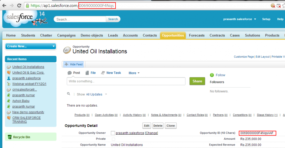285x148 pixels.
Task: Click icon next to New demo opportunity
Action: coord(9,112)
